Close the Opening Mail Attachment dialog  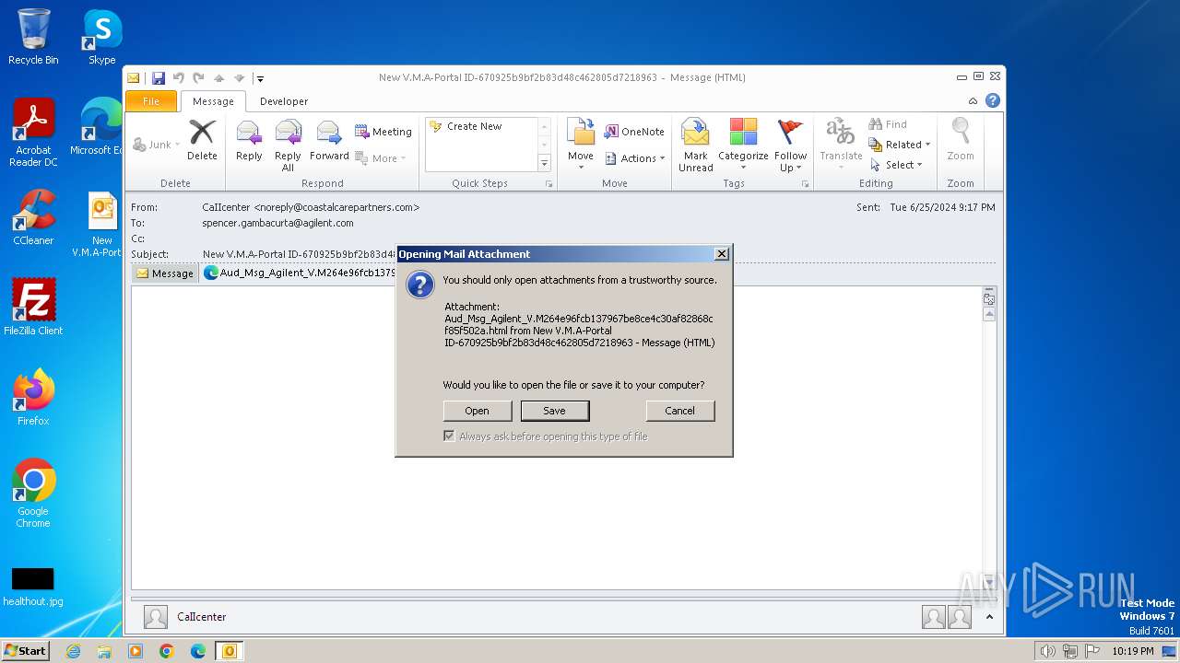tap(722, 253)
